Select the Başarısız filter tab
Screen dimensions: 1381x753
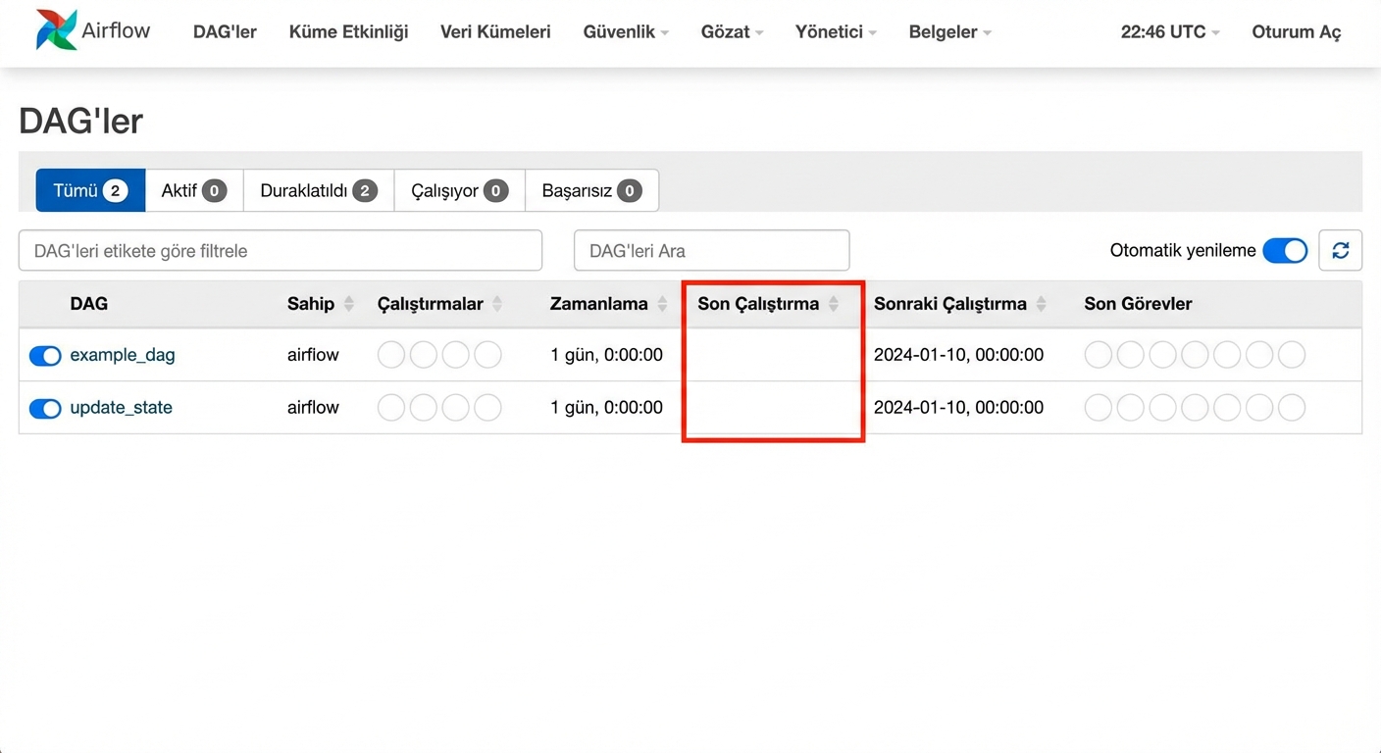tap(591, 190)
